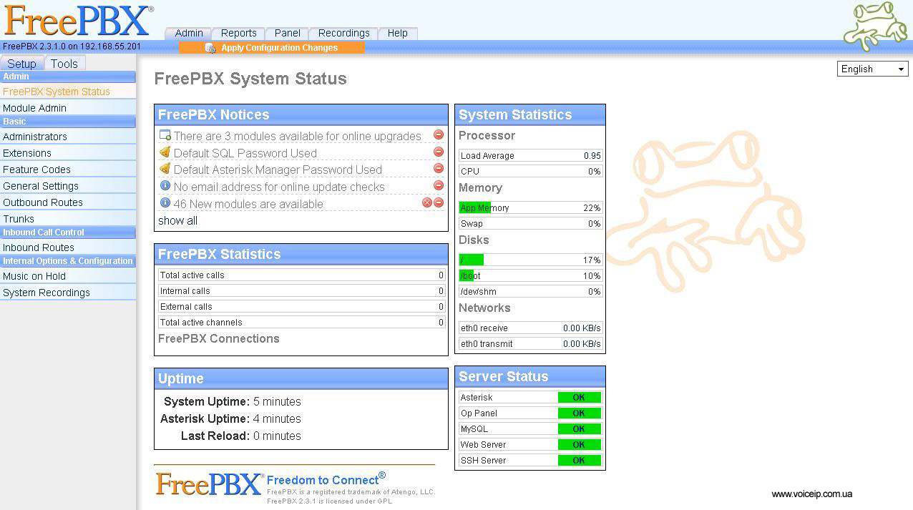Open Inbound Routes in sidebar
The width and height of the screenshot is (913, 510).
click(68, 247)
